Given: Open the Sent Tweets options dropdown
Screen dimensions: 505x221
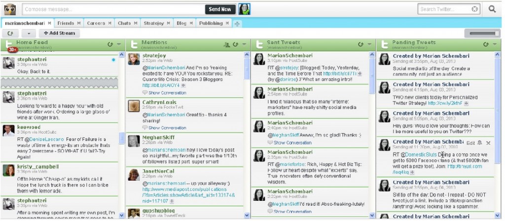Looking at the screenshot, I should point(369,45).
